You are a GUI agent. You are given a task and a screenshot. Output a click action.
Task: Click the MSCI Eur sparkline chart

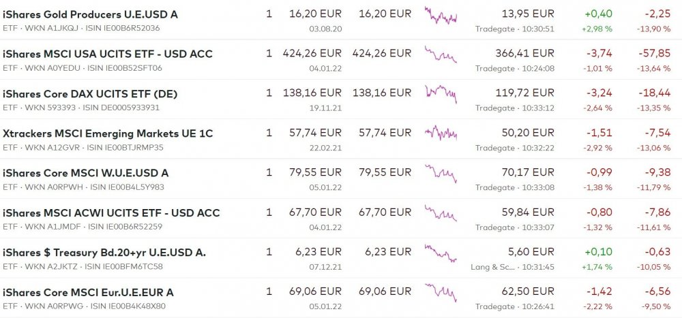point(441,292)
